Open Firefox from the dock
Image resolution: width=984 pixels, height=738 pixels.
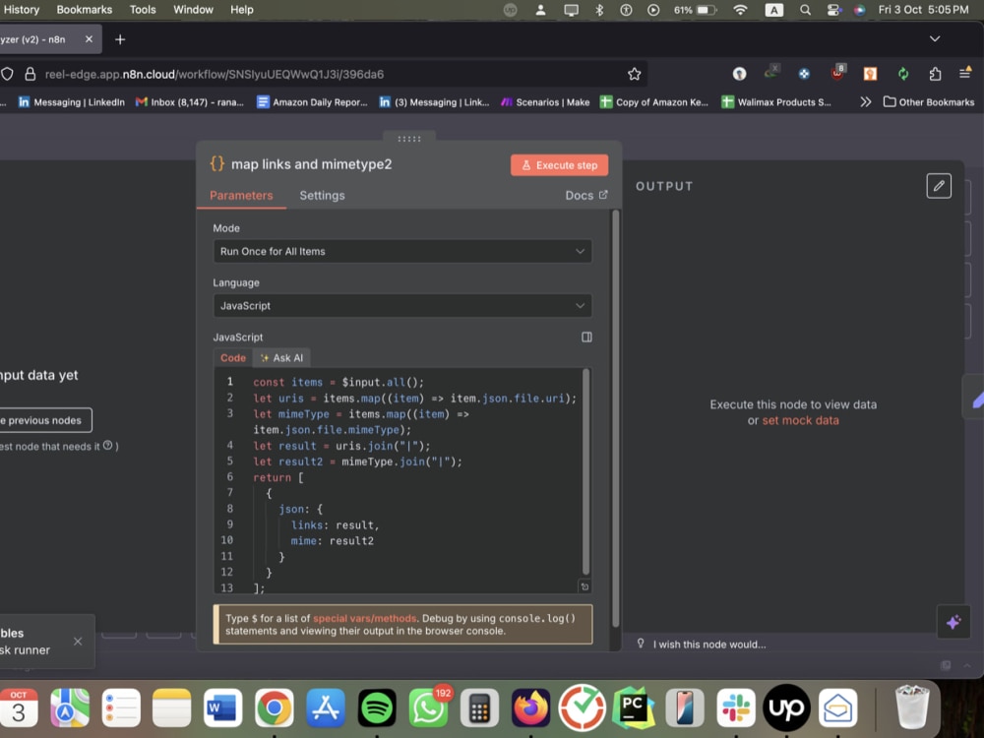(531, 707)
